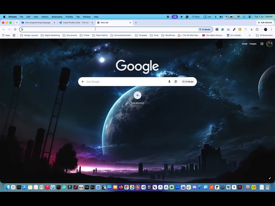Click Ask Gemini button

[265, 23]
